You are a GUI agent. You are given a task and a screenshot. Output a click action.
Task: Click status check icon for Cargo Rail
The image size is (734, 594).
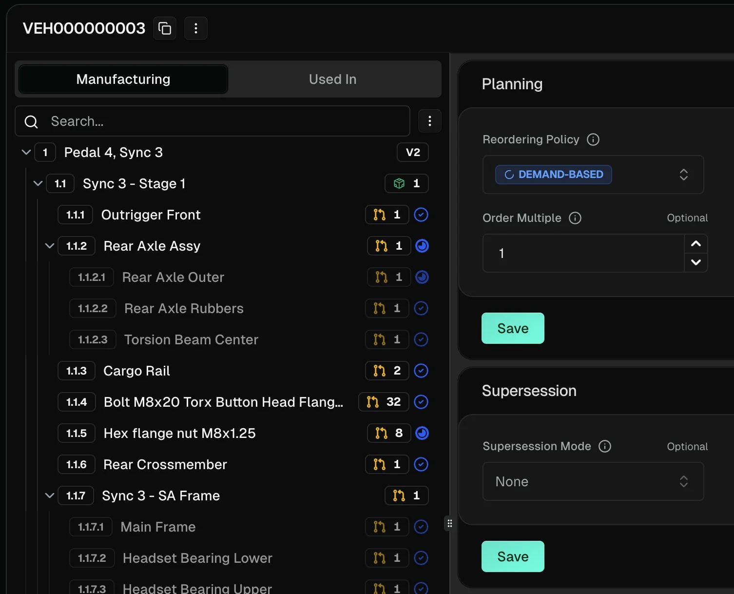(421, 371)
